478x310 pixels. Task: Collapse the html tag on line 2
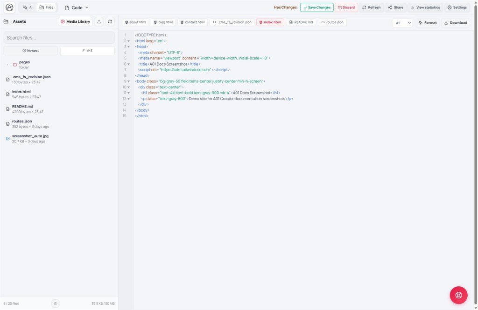pyautogui.click(x=129, y=41)
